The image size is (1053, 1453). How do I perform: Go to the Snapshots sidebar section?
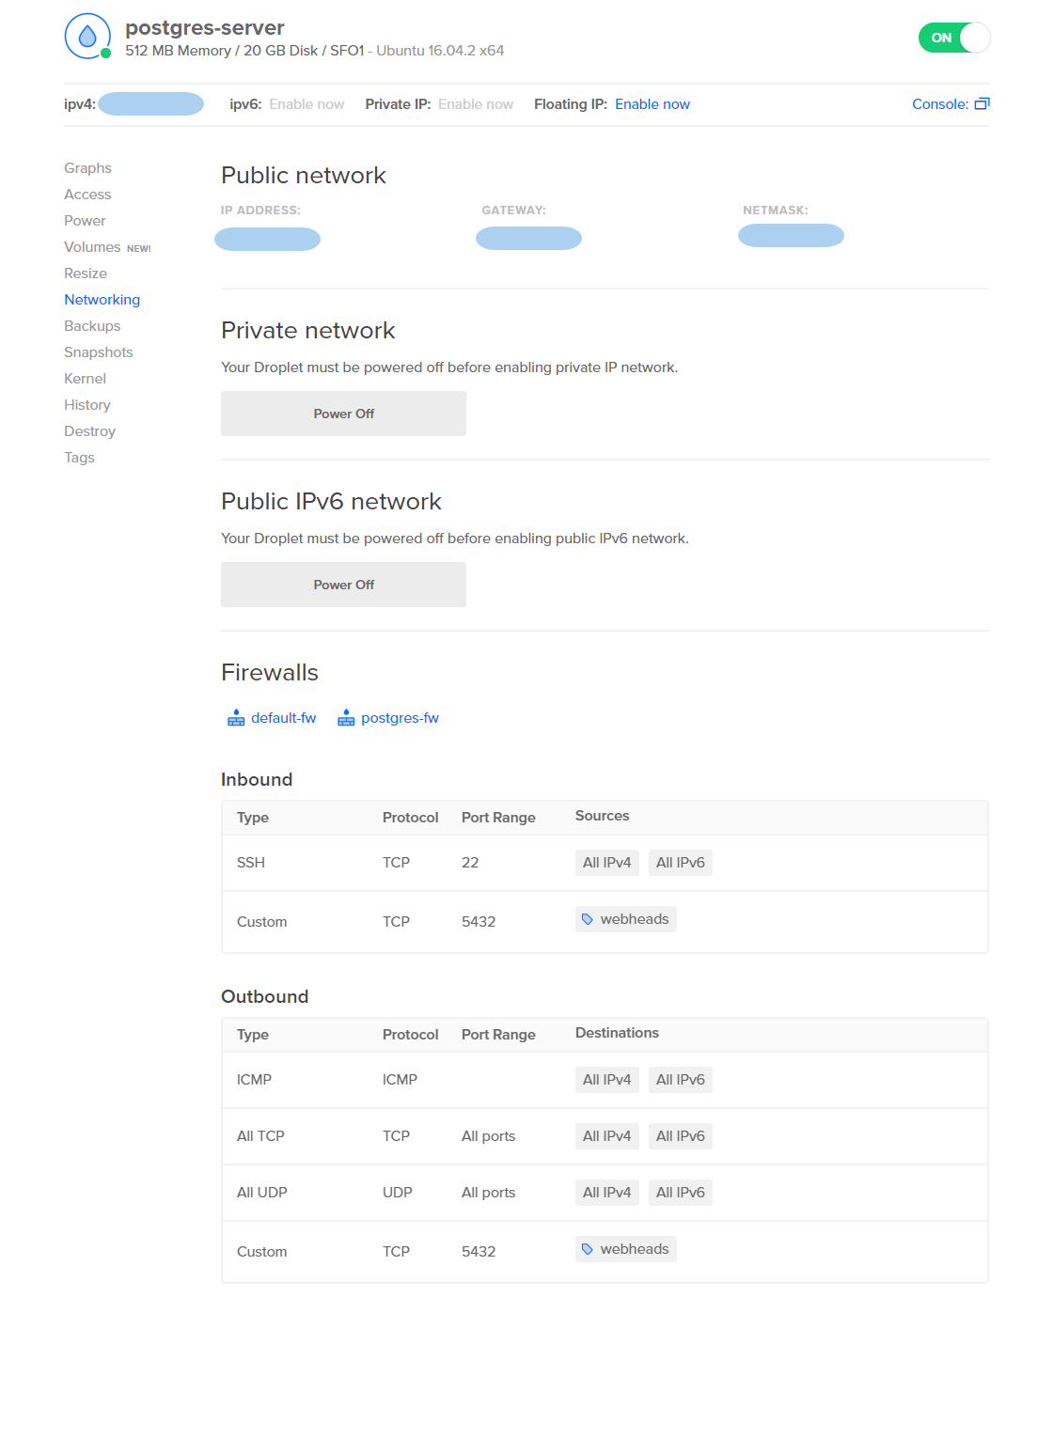point(98,352)
